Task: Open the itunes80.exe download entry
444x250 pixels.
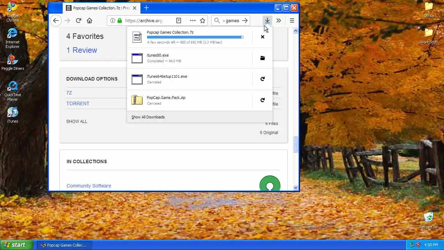Action: [x=190, y=58]
